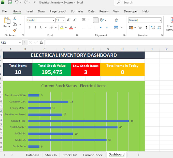The height and width of the screenshot is (158, 173).
Task: Open Number format dialog launcher
Action: [x=162, y=35]
